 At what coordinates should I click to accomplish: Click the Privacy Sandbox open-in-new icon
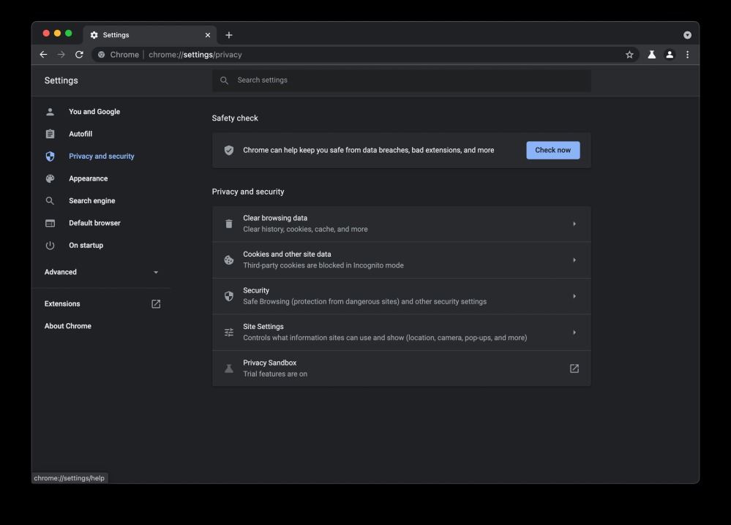[574, 369]
